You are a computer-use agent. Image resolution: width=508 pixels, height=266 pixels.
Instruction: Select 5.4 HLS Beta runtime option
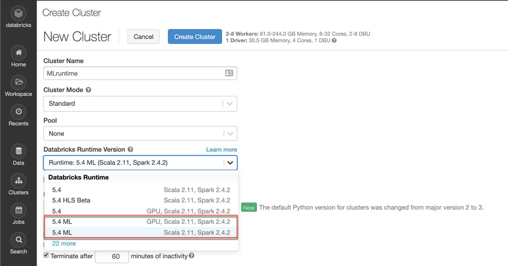pos(141,200)
